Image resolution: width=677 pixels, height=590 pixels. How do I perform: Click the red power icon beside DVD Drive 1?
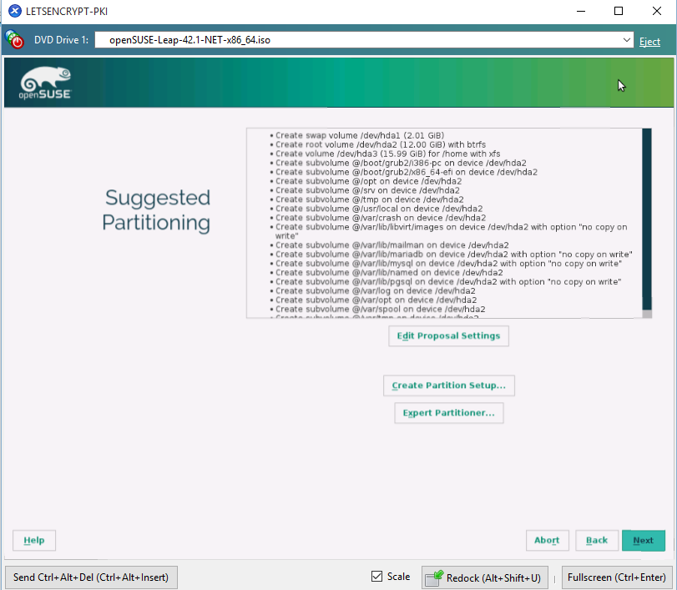click(x=15, y=40)
